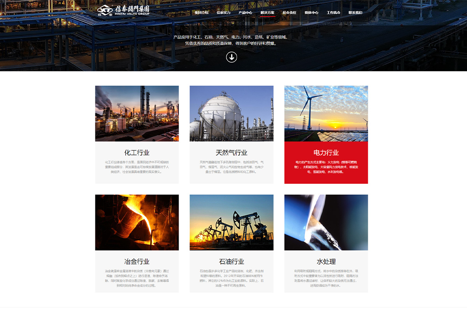Click the oil pumpjacks sunset image
The width and height of the screenshot is (467, 311).
coord(232,222)
